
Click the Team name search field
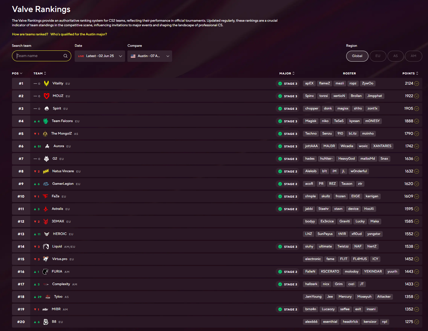(x=42, y=56)
